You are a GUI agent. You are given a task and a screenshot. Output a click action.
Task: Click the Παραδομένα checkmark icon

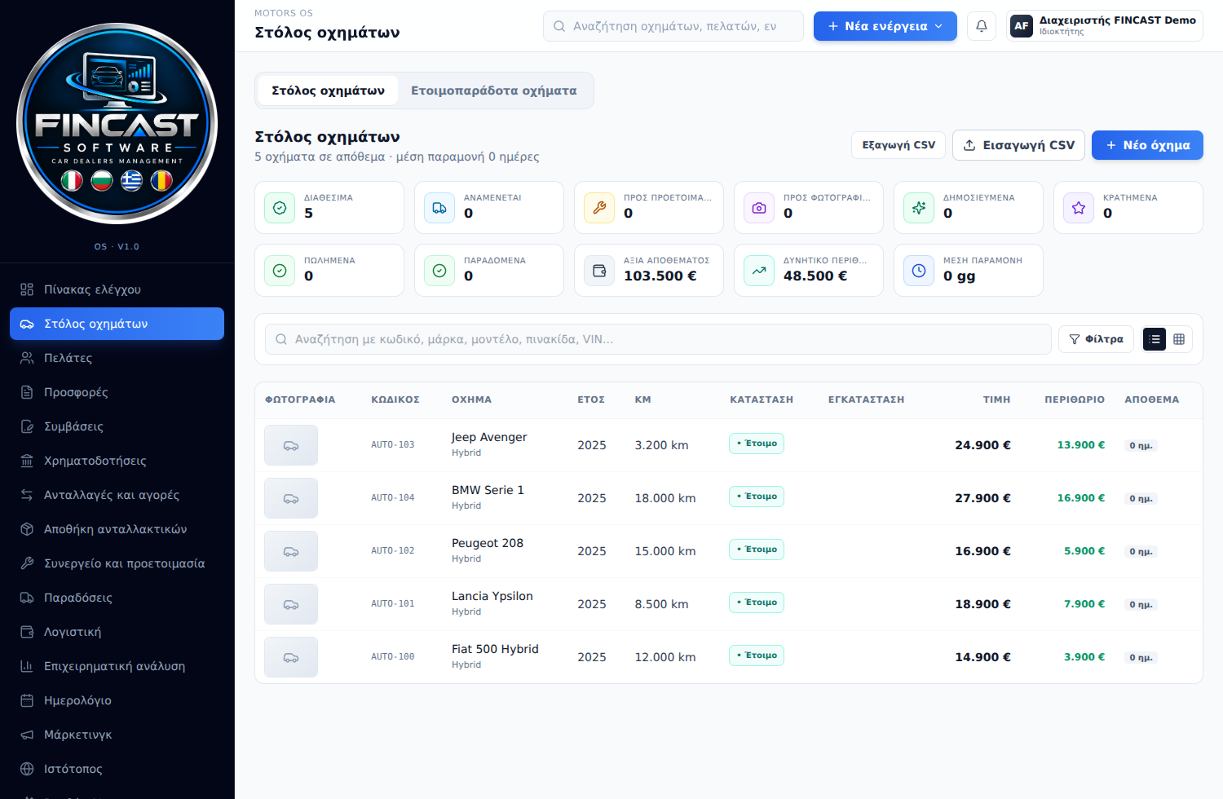click(439, 271)
